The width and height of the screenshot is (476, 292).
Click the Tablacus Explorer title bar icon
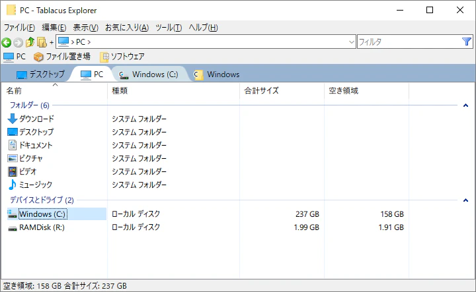[11, 10]
